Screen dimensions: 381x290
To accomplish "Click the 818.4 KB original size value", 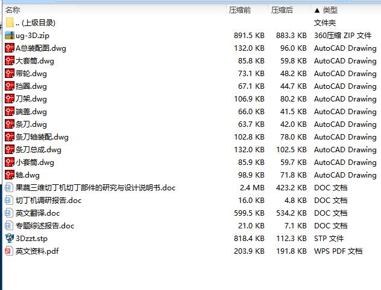I will [249, 239].
